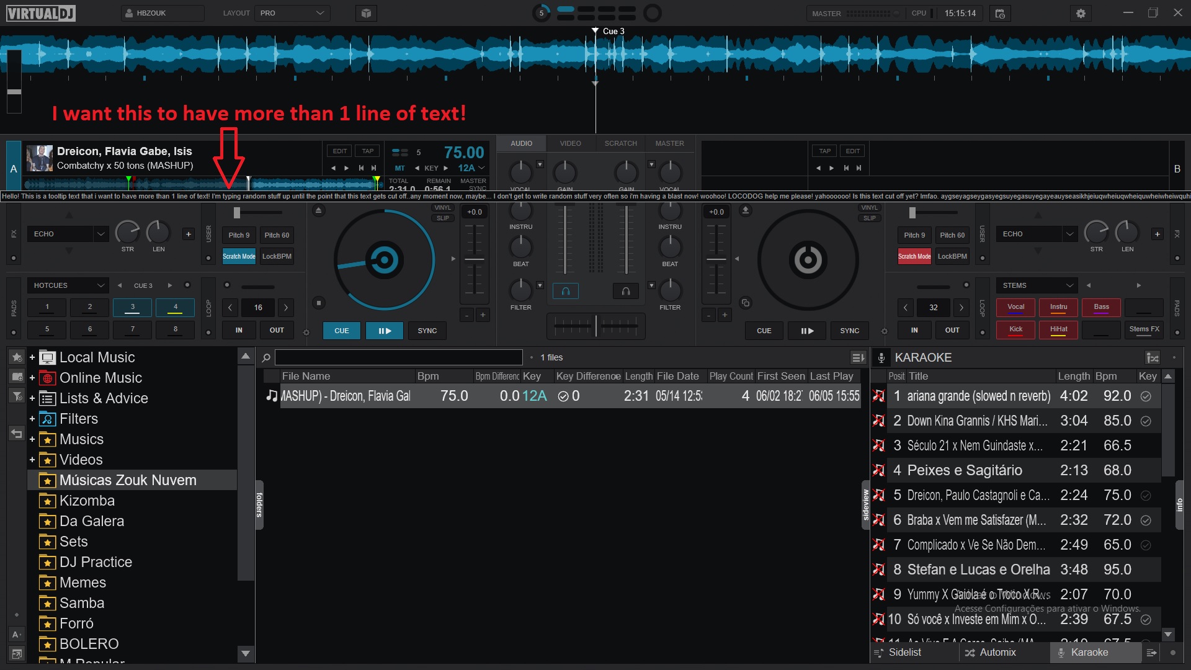Toggle SLIP mode on left deck
Viewport: 1191px width, 670px height.
pos(442,218)
